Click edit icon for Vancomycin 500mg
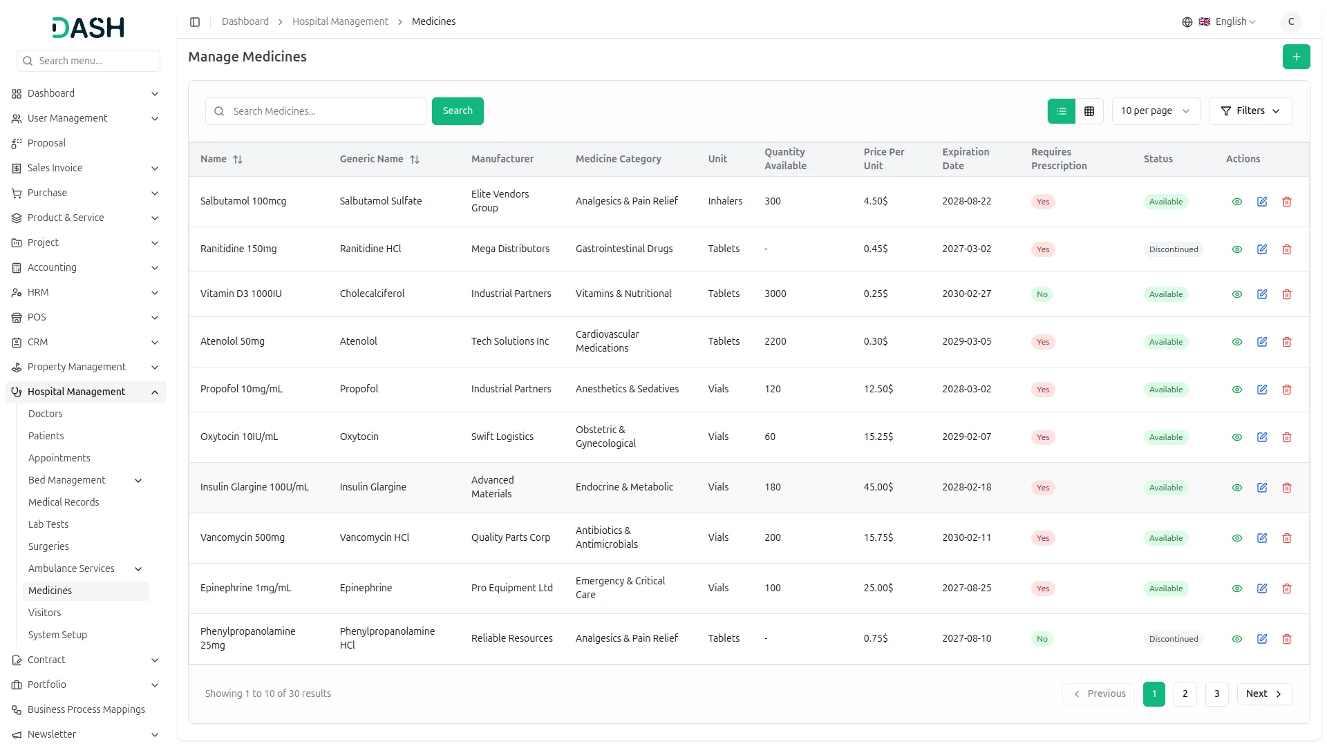 tap(1261, 538)
